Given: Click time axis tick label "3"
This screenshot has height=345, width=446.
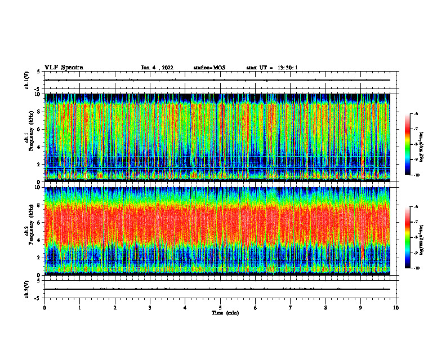Looking at the screenshot, I should (150, 308).
